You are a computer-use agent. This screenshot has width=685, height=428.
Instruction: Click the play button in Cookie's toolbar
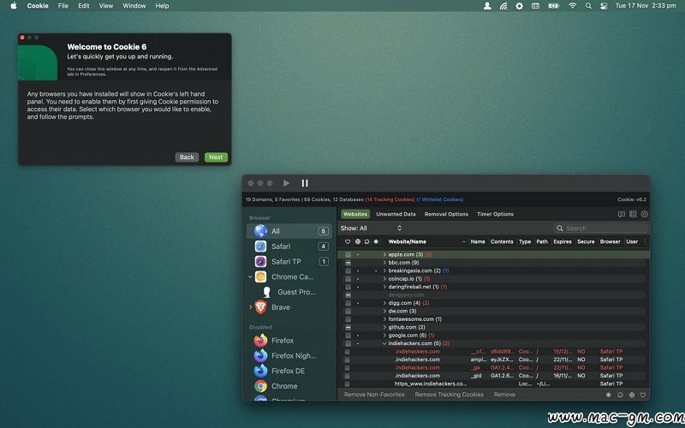coord(286,183)
